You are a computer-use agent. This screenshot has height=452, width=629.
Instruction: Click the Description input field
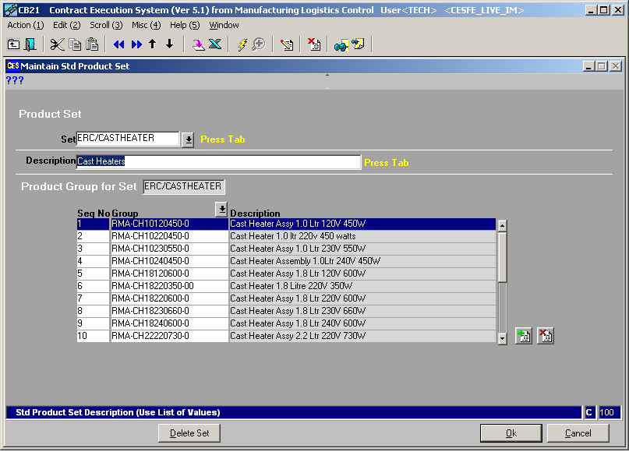218,162
